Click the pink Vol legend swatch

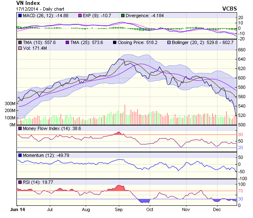[20, 48]
